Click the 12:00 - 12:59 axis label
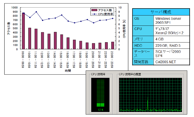Image resolution: width=194 pixels, height=117 pixels. pos(42,59)
